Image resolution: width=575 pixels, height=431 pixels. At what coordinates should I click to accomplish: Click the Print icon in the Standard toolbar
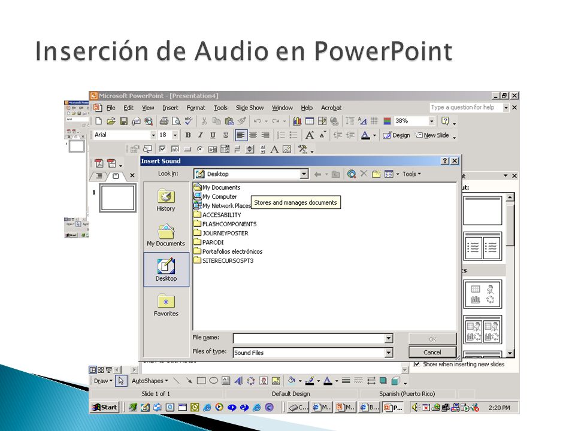(164, 121)
